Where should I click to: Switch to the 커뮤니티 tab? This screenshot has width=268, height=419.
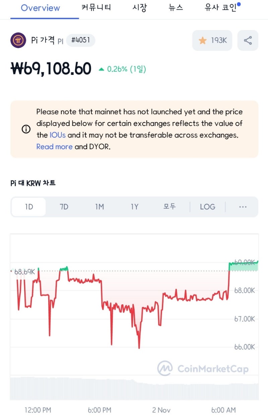tap(96, 8)
